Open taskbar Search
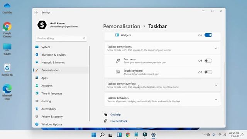The height and width of the screenshot is (139, 247). (x=102, y=135)
